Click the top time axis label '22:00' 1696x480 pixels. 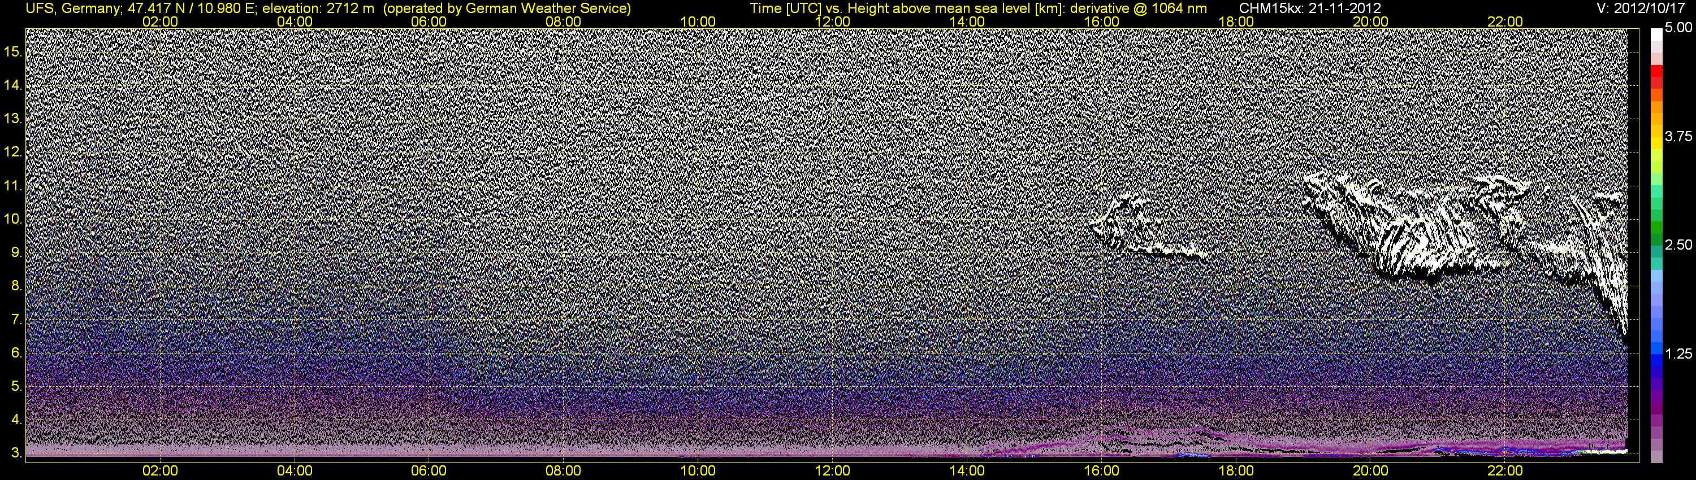[1505, 21]
